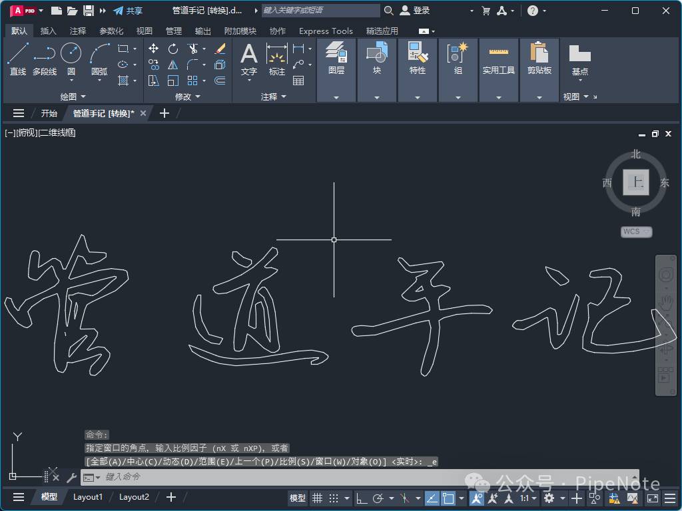The width and height of the screenshot is (682, 511).
Task: Activate the Copy objects tool
Action: pyautogui.click(x=153, y=65)
